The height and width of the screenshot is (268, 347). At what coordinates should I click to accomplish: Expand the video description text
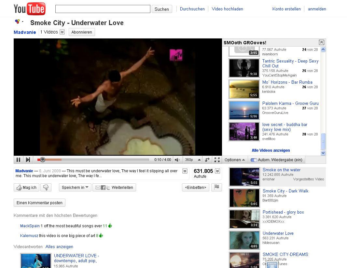[185, 171]
